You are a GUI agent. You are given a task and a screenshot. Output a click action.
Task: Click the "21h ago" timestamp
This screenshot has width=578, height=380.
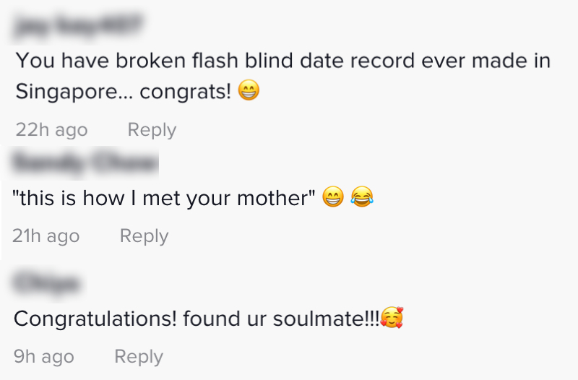pyautogui.click(x=46, y=236)
